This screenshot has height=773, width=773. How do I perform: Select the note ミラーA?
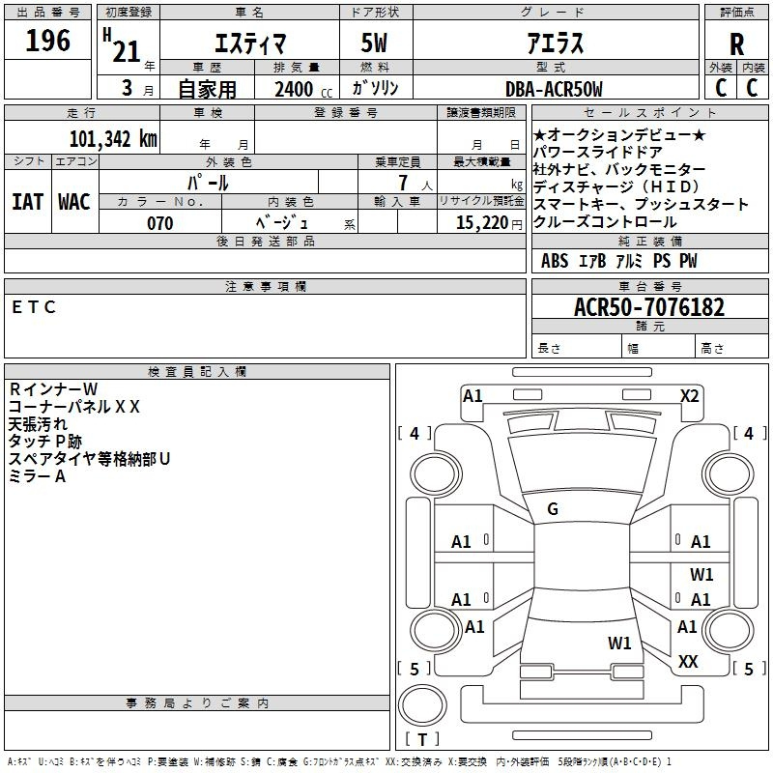coord(37,476)
